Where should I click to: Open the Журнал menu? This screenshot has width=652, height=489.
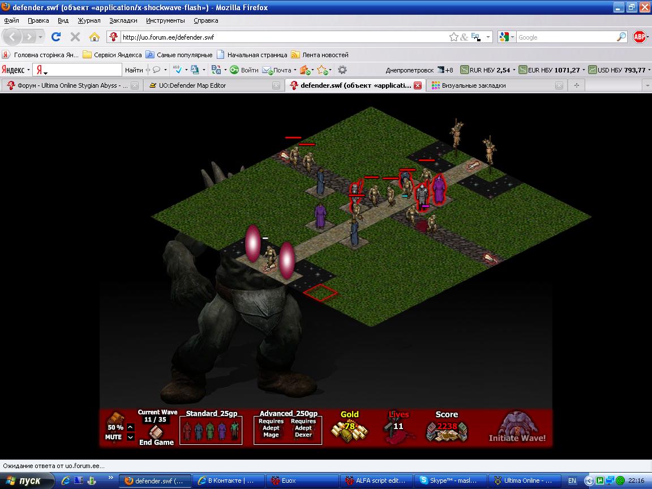click(89, 20)
